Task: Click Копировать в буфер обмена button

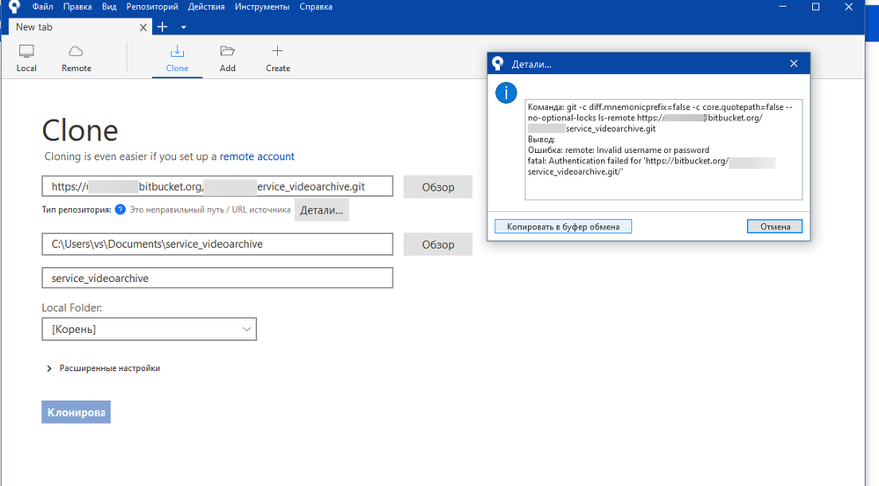Action: point(563,226)
